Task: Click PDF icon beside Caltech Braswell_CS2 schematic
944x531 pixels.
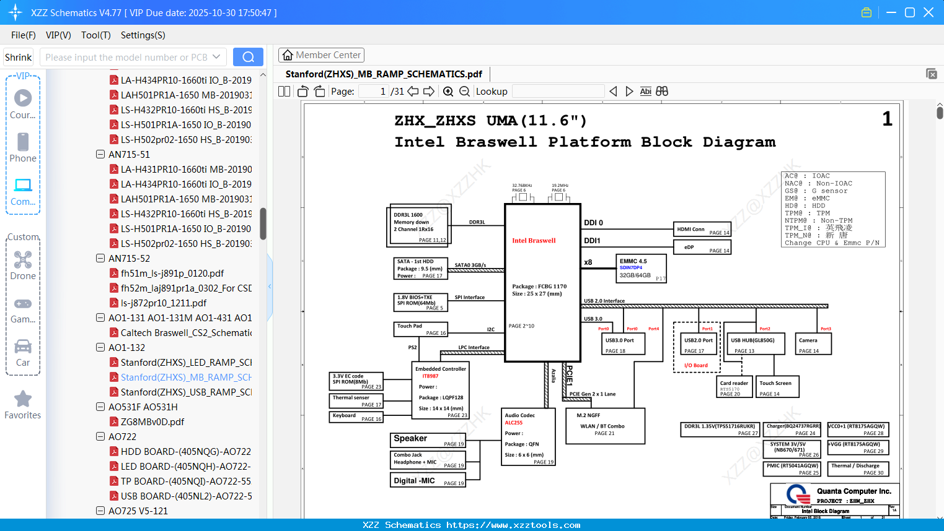Action: (x=114, y=332)
